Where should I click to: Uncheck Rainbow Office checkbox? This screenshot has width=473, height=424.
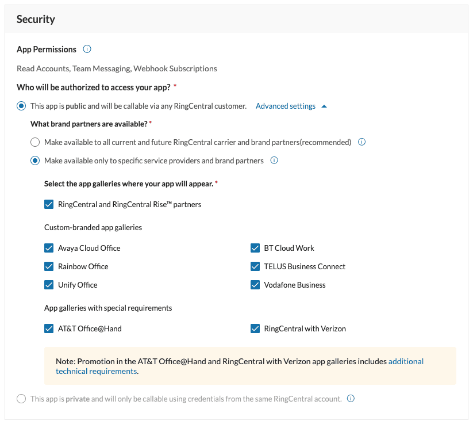(x=49, y=266)
